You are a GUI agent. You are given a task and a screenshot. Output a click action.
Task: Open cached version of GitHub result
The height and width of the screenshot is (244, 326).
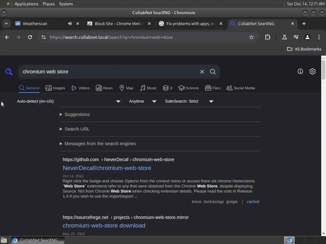tap(253, 202)
